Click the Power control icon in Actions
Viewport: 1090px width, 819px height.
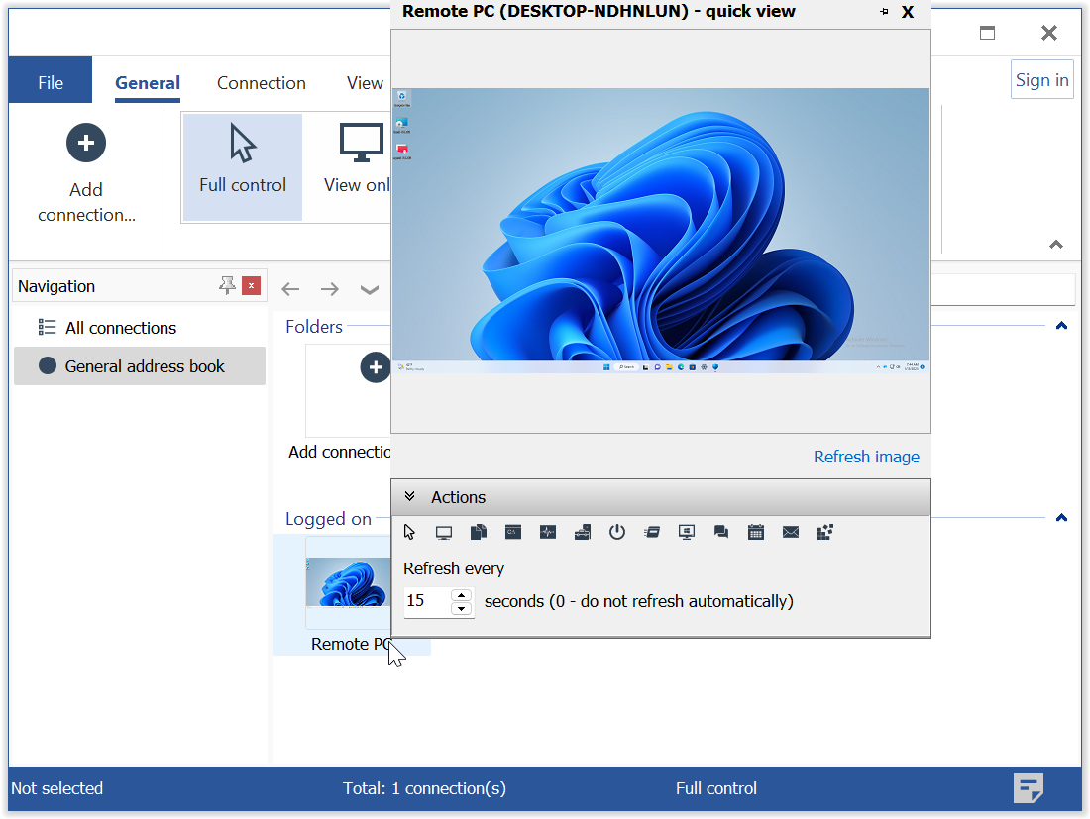[x=617, y=532]
